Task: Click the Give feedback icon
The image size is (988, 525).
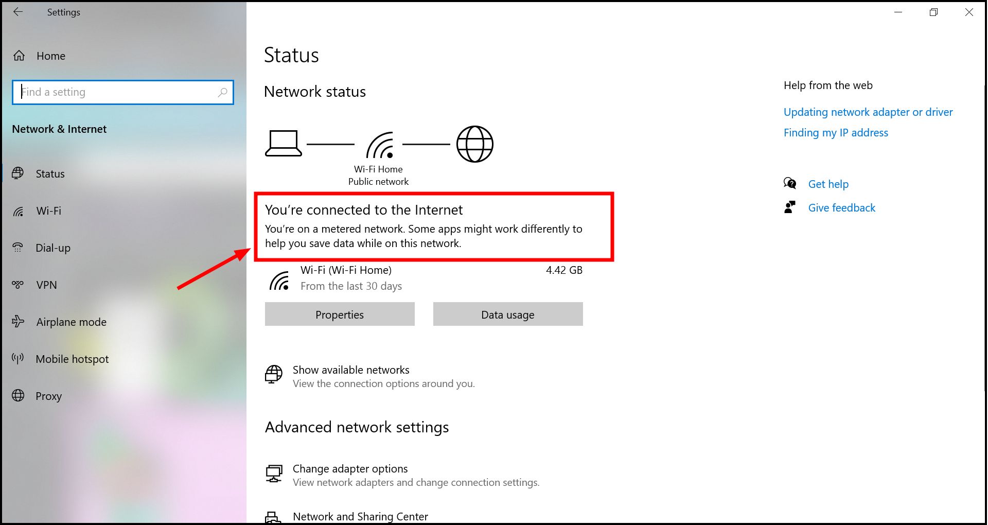Action: tap(790, 207)
